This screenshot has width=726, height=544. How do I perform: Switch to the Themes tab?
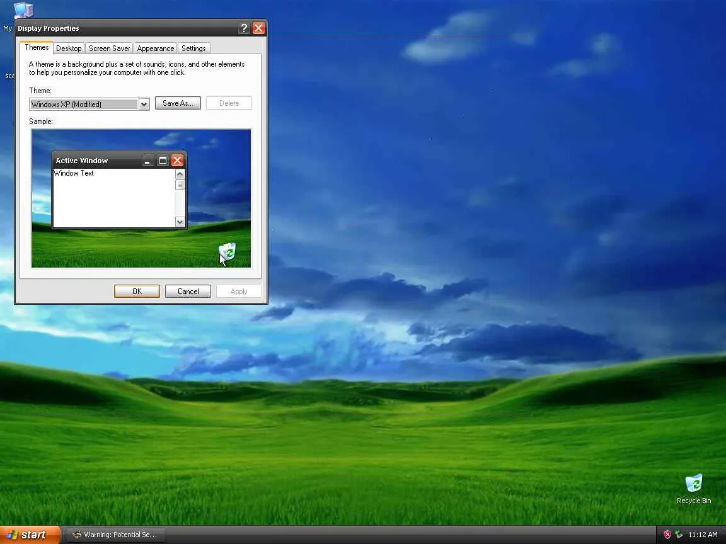[x=37, y=47]
